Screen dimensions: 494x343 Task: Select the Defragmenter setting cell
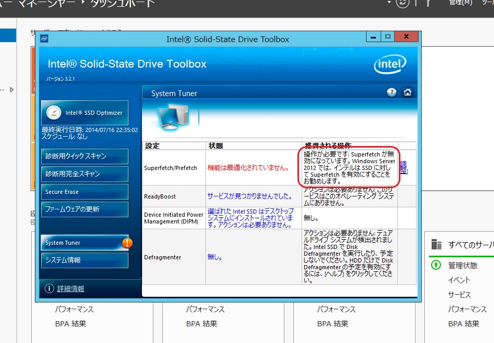(x=174, y=257)
